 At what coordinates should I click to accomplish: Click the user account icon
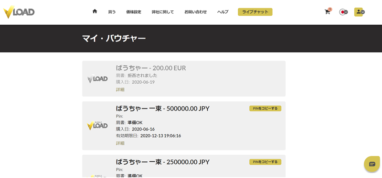359,11
